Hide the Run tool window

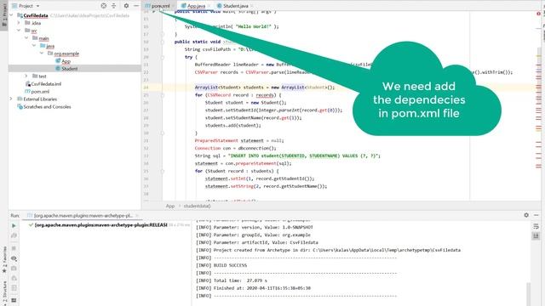click(x=536, y=215)
